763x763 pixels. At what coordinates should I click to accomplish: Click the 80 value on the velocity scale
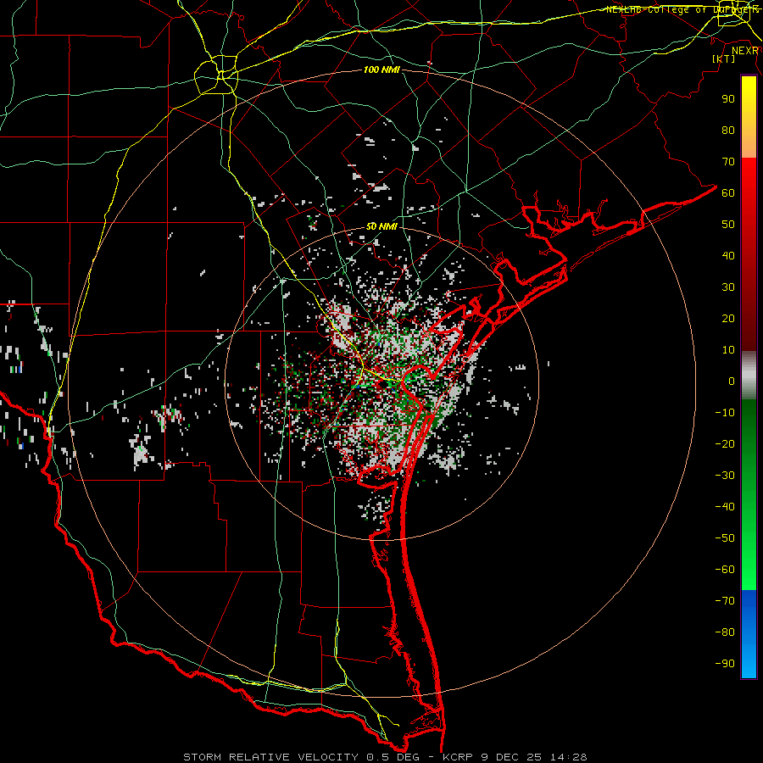tap(728, 131)
